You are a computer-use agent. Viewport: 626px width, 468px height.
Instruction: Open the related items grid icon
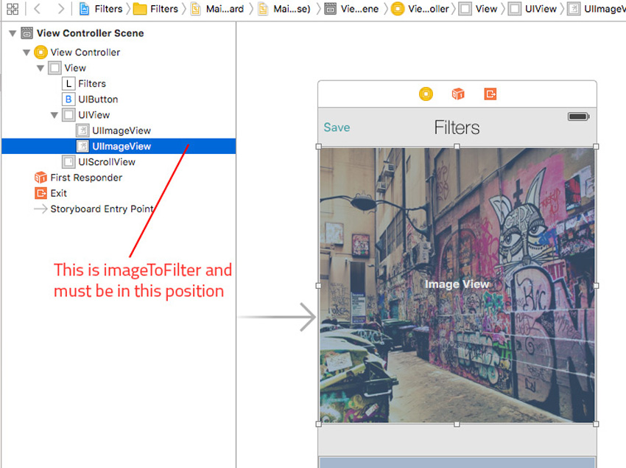(x=13, y=9)
